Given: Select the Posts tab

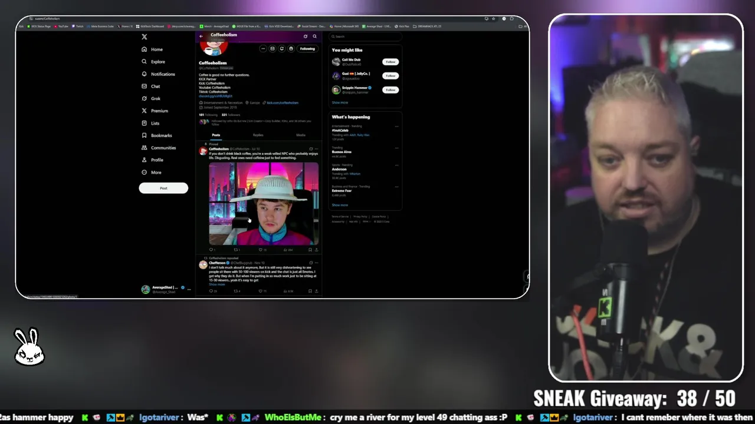Looking at the screenshot, I should pos(216,135).
